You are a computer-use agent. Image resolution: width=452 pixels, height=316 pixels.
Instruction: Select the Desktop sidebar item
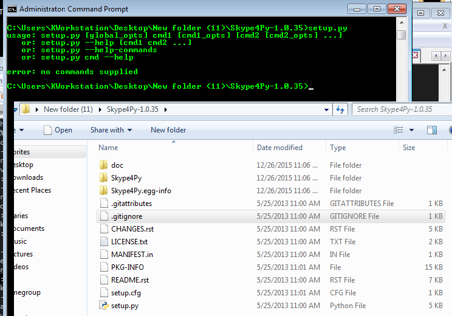pyautogui.click(x=23, y=165)
